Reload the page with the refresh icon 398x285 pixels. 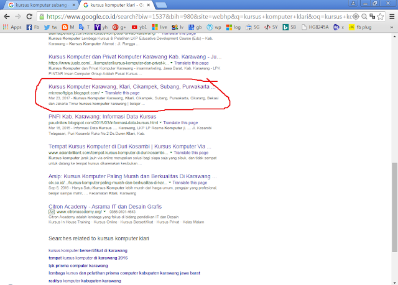tap(29, 17)
